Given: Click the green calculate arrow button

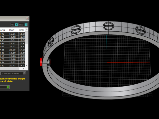Looking at the screenshot, I should click(x=8, y=87).
